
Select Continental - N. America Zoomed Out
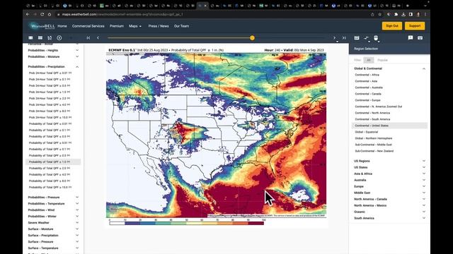379,107
